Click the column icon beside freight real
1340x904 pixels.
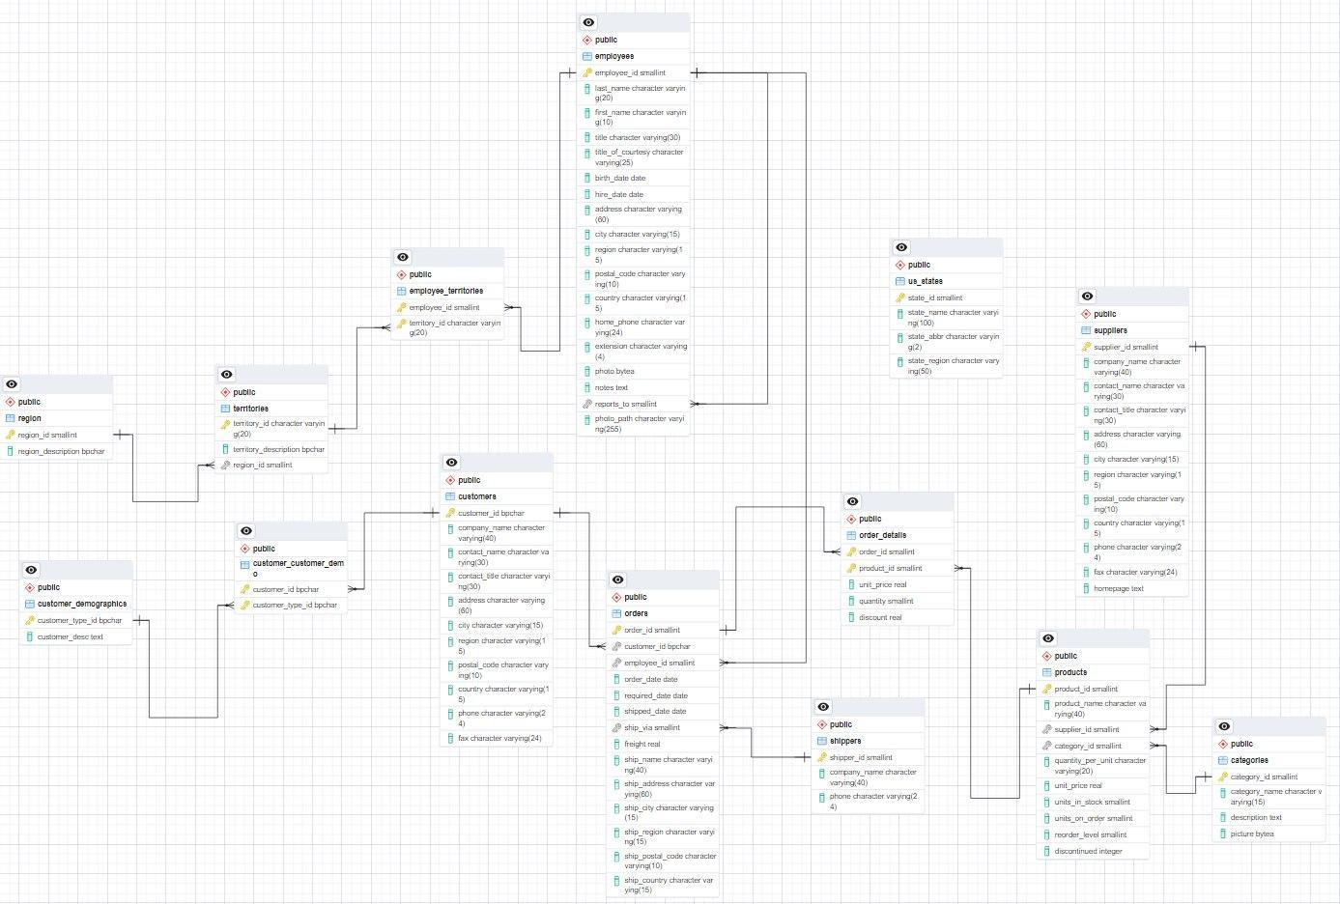[616, 744]
